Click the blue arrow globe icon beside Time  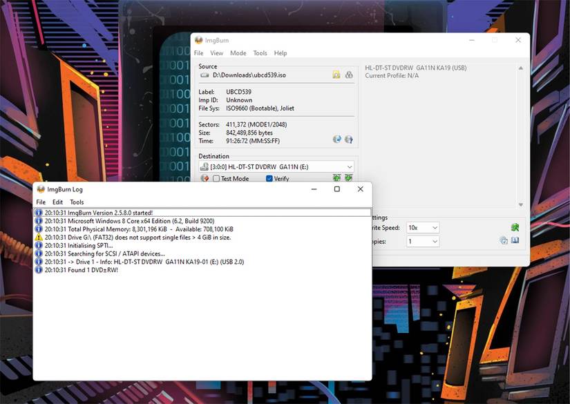pyautogui.click(x=337, y=139)
